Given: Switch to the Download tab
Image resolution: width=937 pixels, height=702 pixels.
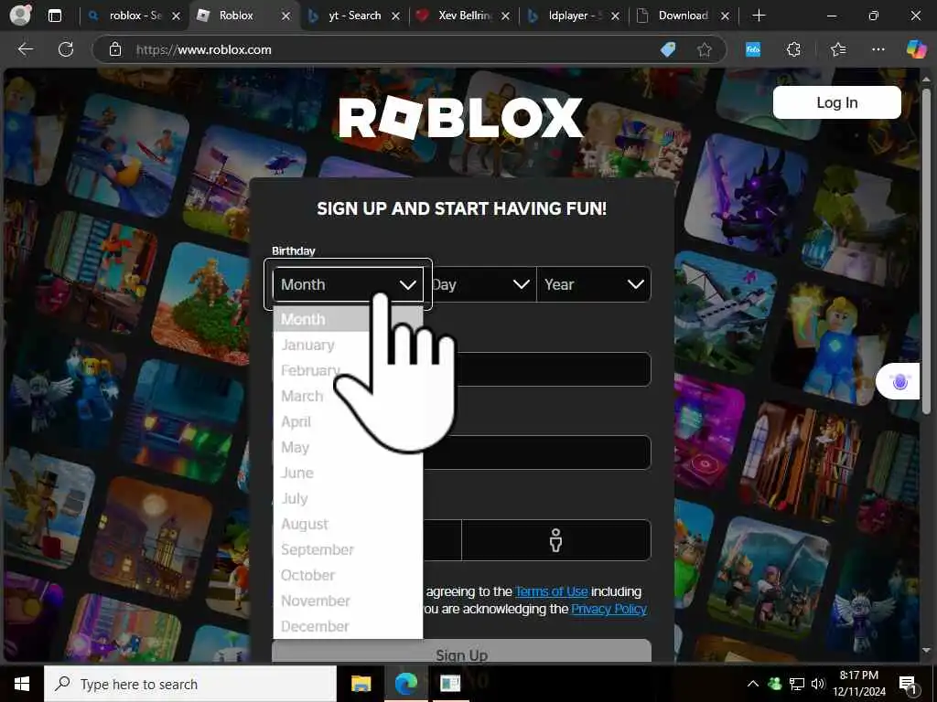Looking at the screenshot, I should tap(683, 16).
